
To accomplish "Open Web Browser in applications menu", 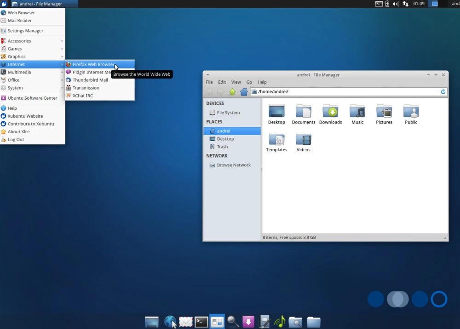I will (32, 12).
